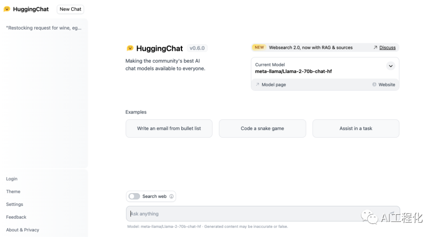The height and width of the screenshot is (237, 437).
Task: Open About & Privacy link
Action: tap(23, 230)
